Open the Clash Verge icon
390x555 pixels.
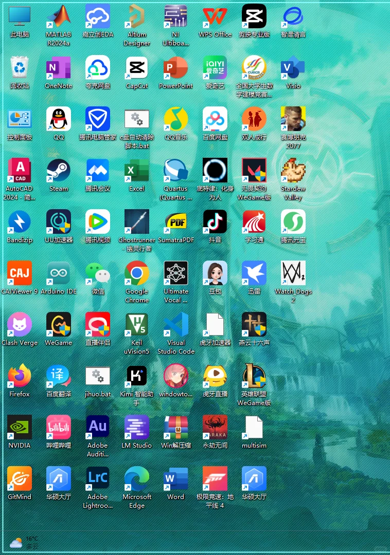coord(20,324)
